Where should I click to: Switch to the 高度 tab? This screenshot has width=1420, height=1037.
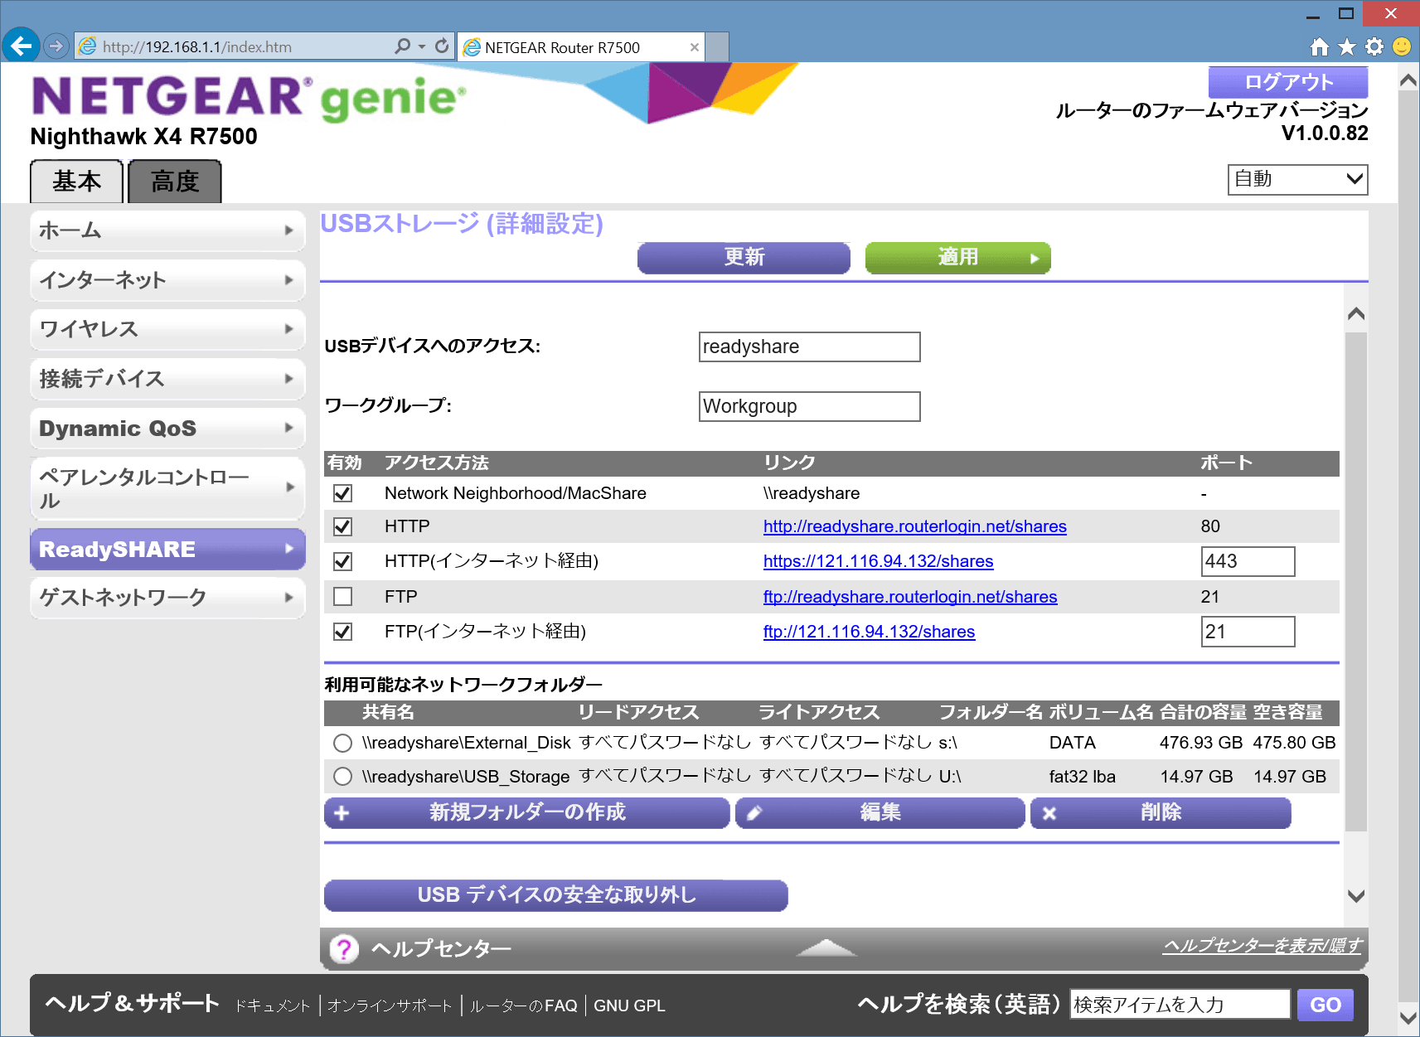click(175, 182)
